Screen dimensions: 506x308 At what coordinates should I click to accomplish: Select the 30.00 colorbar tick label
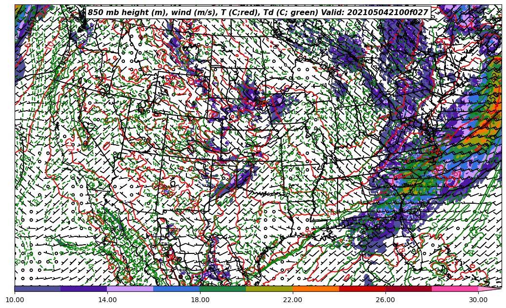(478, 300)
